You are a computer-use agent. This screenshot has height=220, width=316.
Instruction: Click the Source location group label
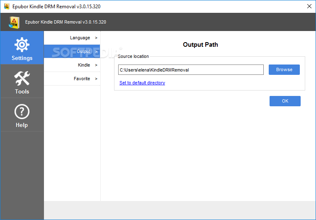click(133, 57)
